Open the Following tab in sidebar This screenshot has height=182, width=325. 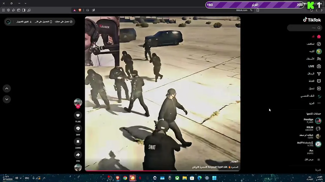point(315,51)
